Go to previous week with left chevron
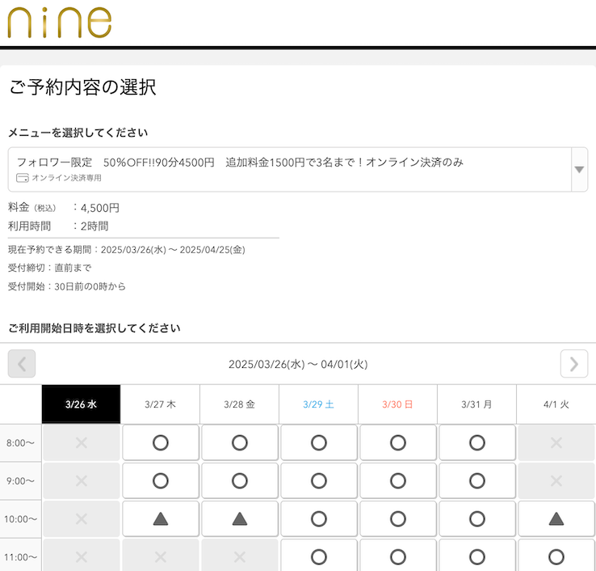 tap(22, 364)
